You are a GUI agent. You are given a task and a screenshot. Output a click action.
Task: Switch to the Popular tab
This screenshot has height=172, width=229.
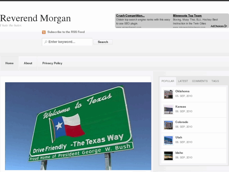(x=168, y=81)
